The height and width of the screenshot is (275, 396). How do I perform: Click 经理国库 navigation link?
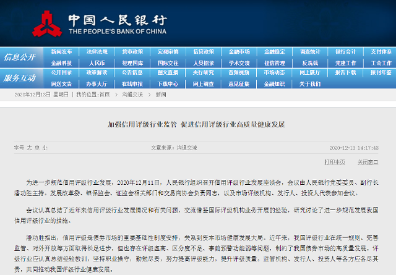132,63
